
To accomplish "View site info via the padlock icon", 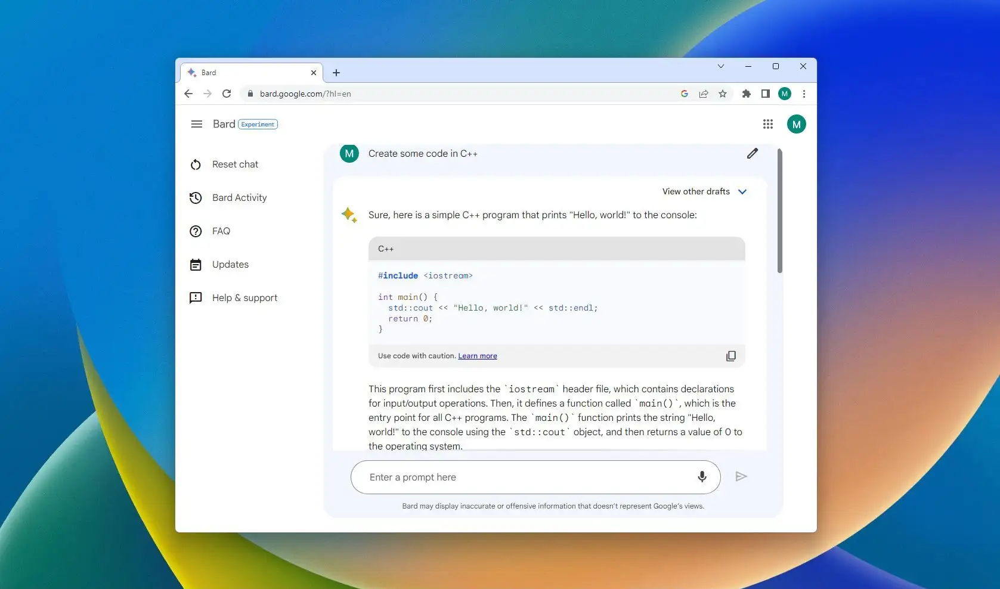I will [x=250, y=94].
